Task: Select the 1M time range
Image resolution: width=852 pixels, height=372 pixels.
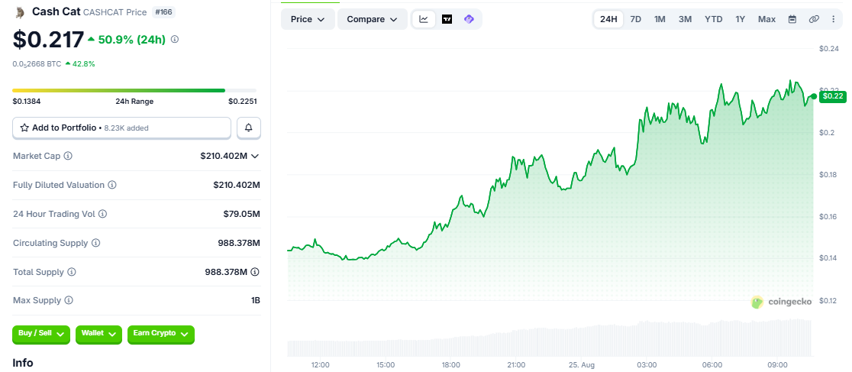Action: pos(660,19)
